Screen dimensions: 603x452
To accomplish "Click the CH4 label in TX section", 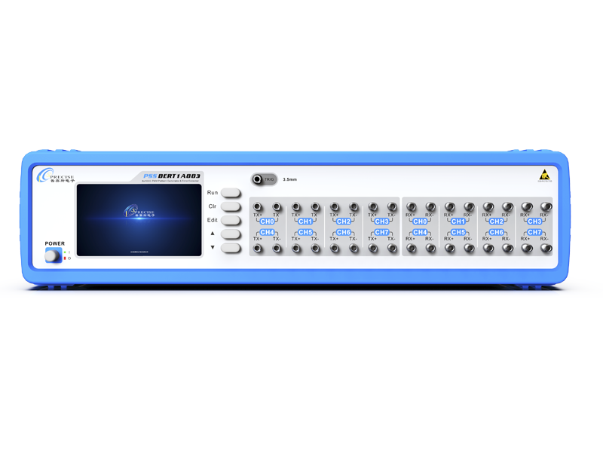I will (x=267, y=232).
